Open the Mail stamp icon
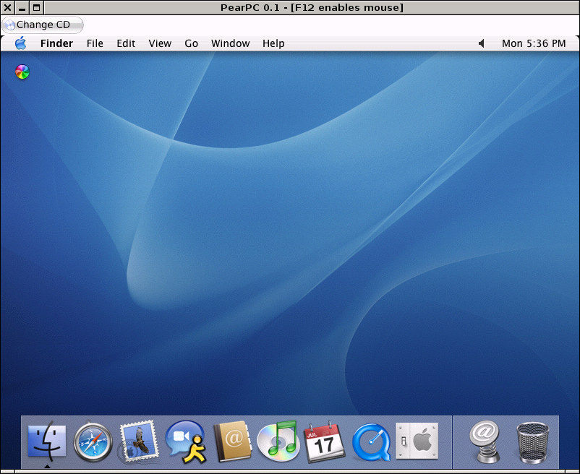 click(x=139, y=441)
